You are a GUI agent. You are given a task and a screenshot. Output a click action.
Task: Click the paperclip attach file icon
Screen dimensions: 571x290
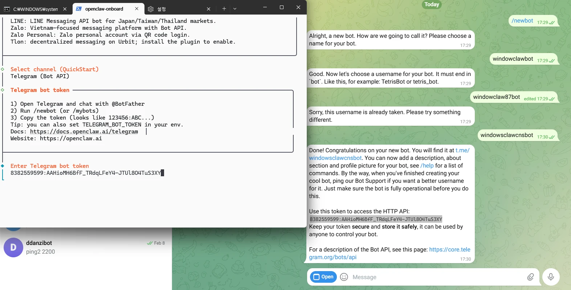click(530, 277)
